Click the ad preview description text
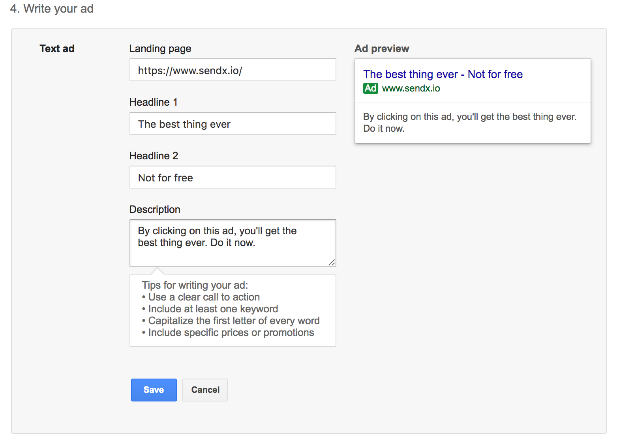 tap(469, 122)
